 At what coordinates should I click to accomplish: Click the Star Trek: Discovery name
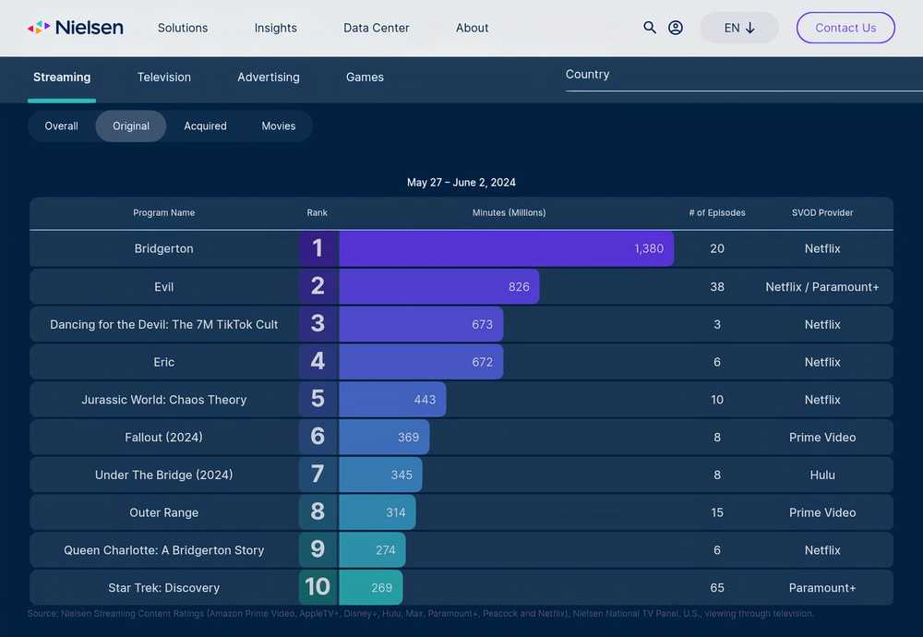[163, 588]
